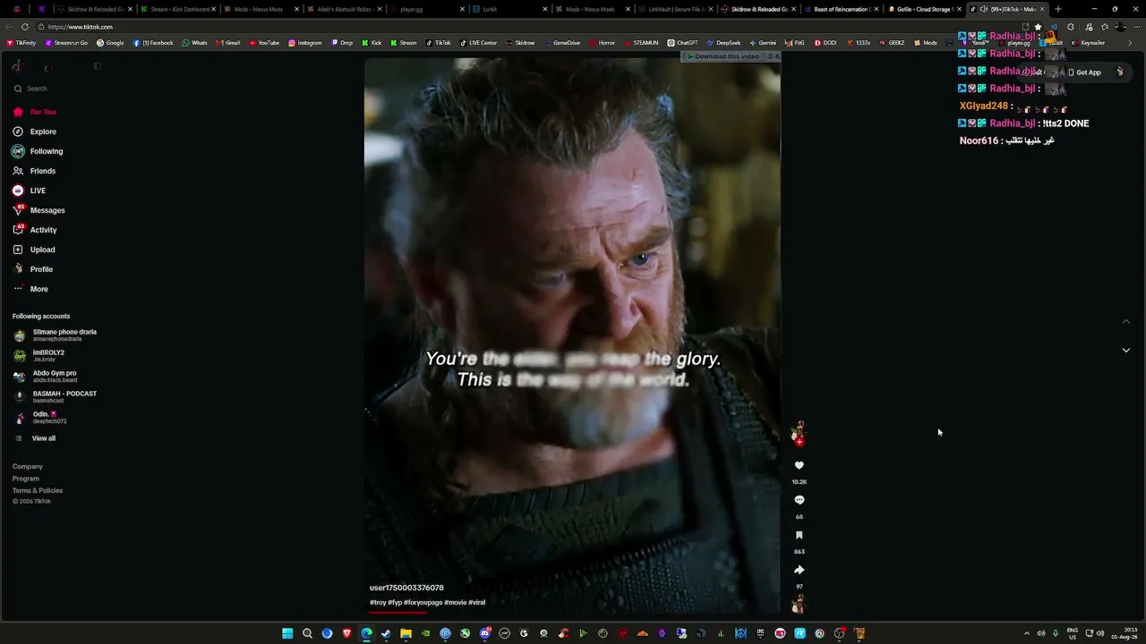Switch to the Beast of Reincarnation tab
1146x644 pixels.
click(x=842, y=9)
